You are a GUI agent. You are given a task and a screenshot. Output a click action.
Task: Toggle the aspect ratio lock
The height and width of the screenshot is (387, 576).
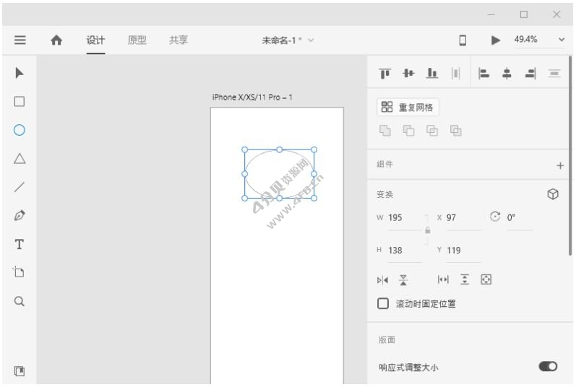[x=428, y=230]
